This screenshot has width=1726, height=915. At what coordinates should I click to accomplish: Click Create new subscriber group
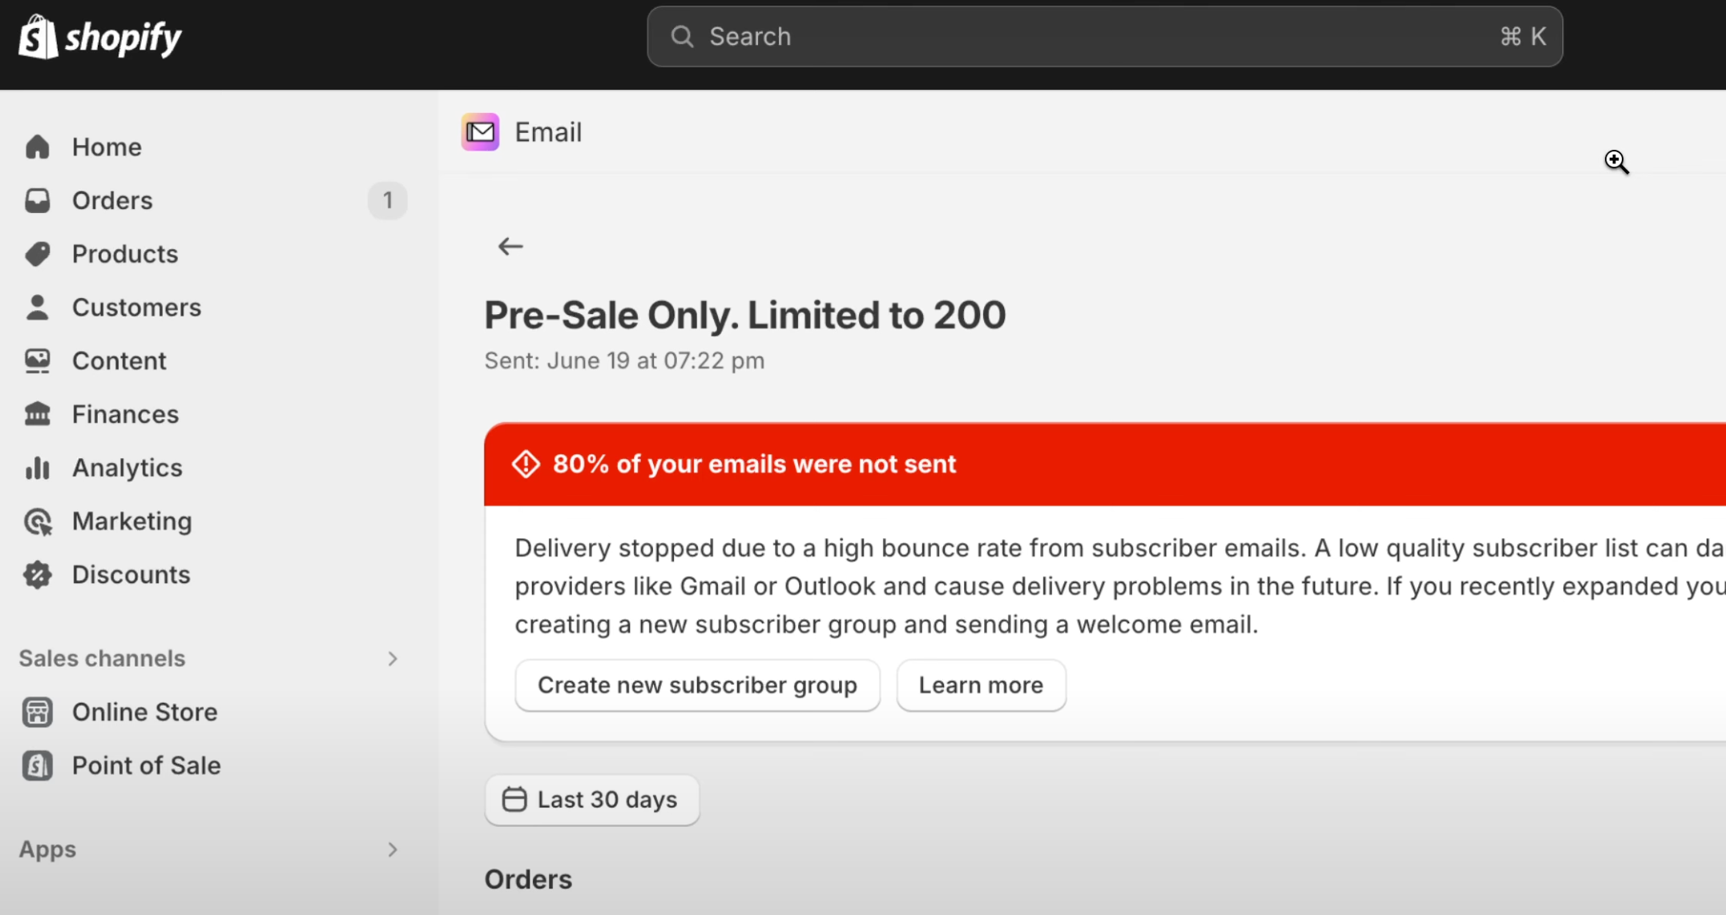coord(697,684)
